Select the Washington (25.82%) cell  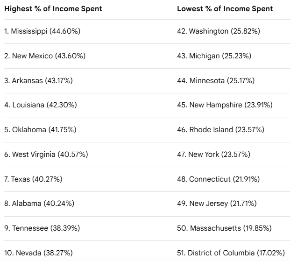coord(219,31)
